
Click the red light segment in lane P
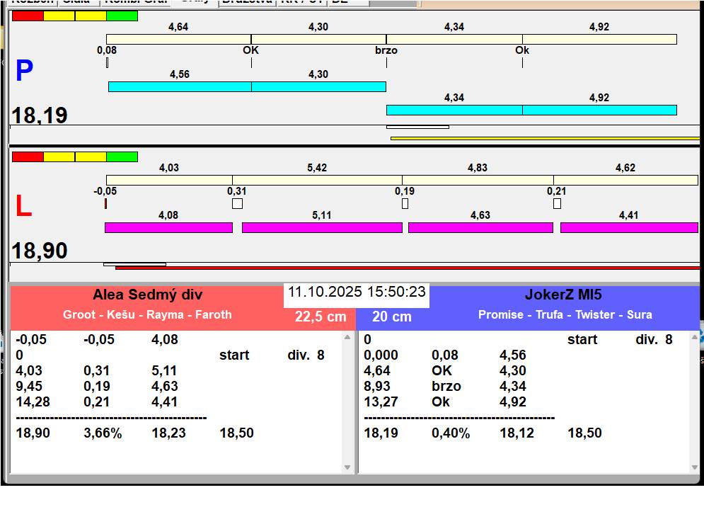[x=28, y=16]
